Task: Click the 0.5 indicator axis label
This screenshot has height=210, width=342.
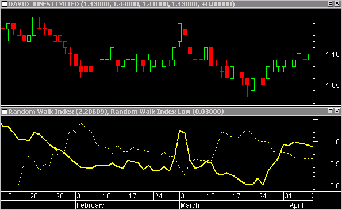Action: point(335,164)
